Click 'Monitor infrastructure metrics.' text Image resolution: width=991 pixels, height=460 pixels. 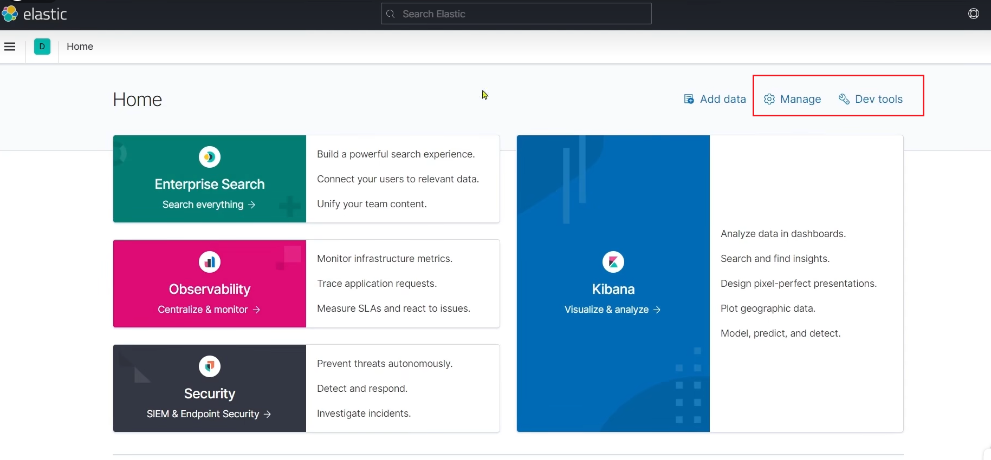pyautogui.click(x=385, y=259)
